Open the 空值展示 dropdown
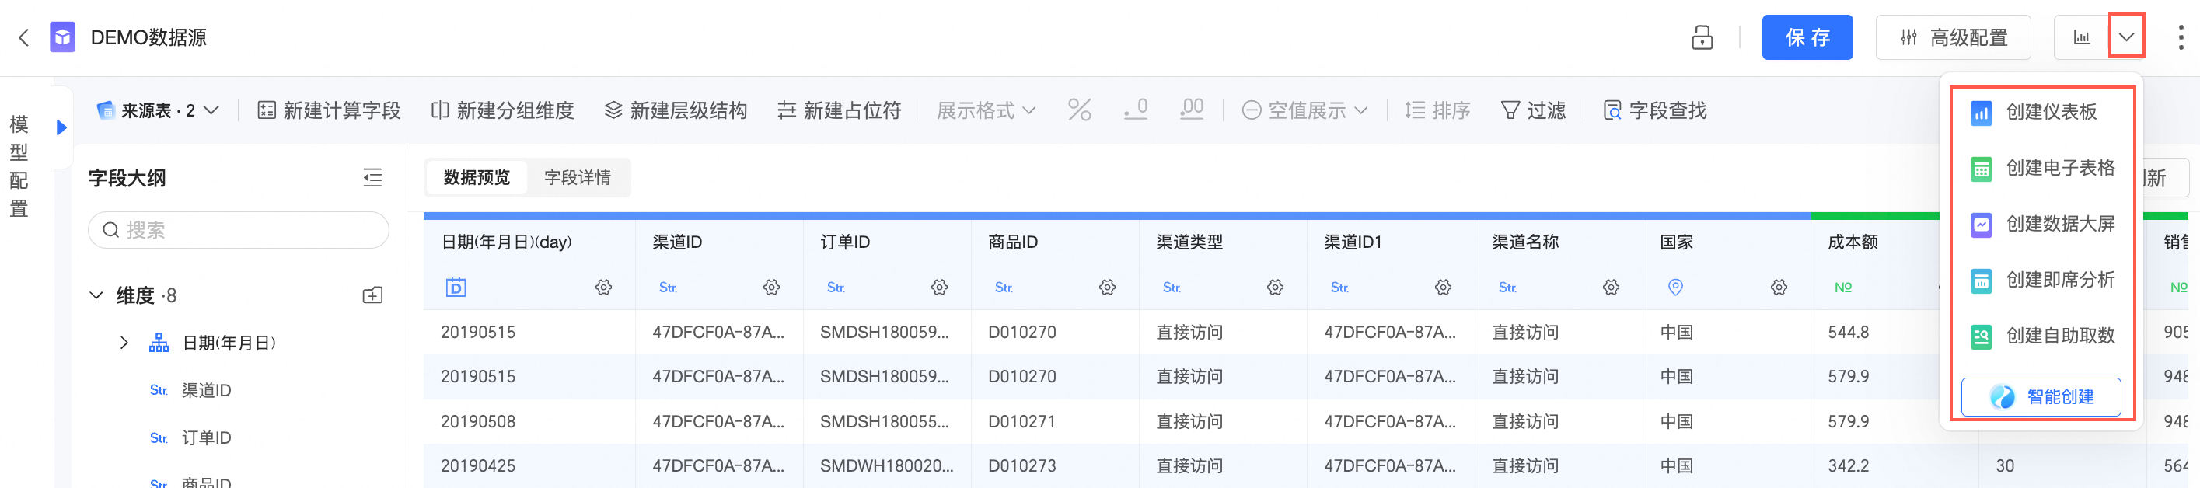This screenshot has height=488, width=2200. 1304,111
